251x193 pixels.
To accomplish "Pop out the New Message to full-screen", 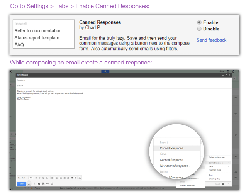I will [226, 75].
